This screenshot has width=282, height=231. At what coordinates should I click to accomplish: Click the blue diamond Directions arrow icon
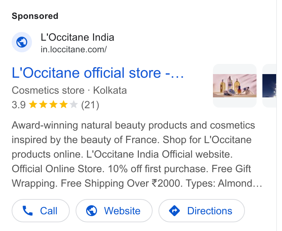pos(174,211)
